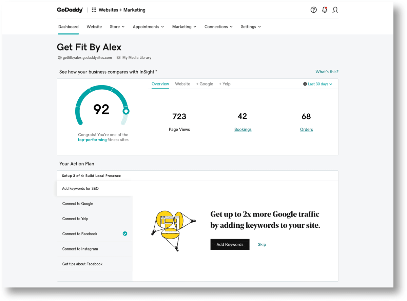
Task: Open the app grid launcher icon
Action: [x=94, y=10]
